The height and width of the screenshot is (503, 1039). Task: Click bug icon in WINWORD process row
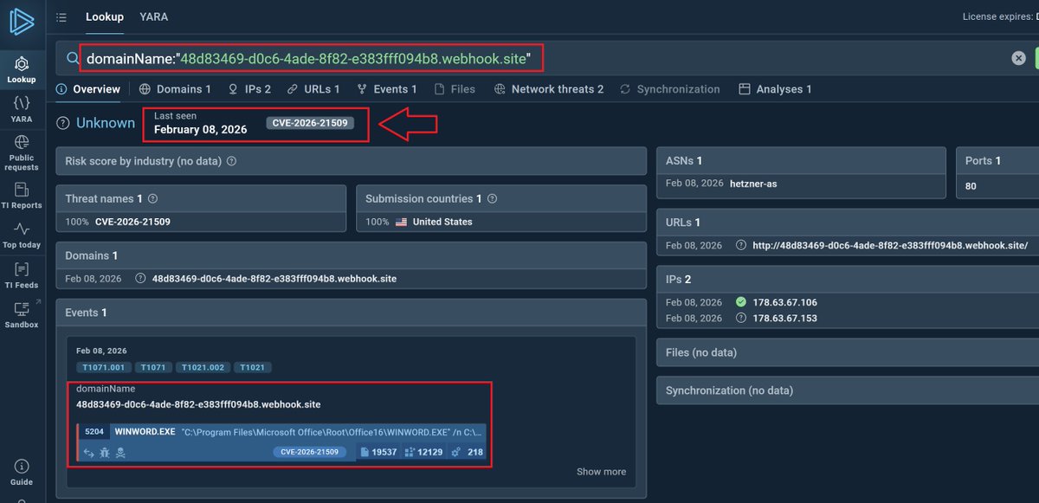(105, 453)
